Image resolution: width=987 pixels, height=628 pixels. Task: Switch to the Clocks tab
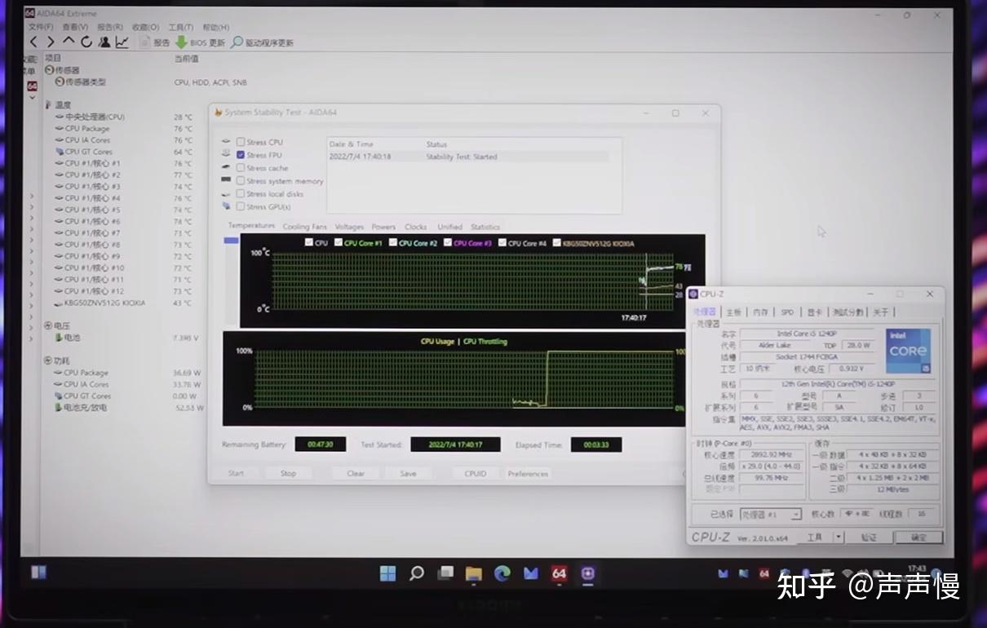pyautogui.click(x=415, y=227)
